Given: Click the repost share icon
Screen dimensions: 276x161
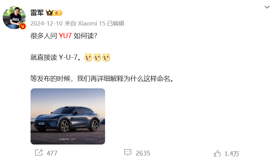Looking at the screenshot, I should point(39,153).
